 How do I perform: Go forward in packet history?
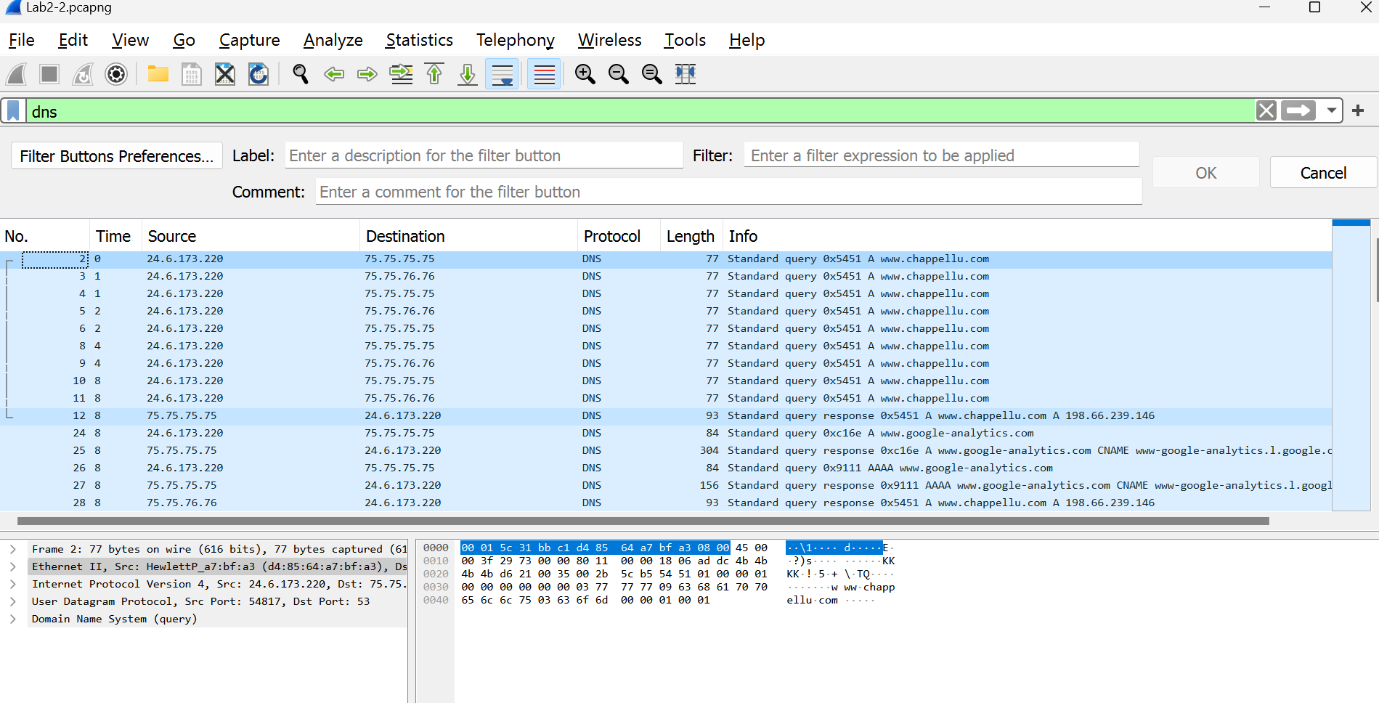367,74
